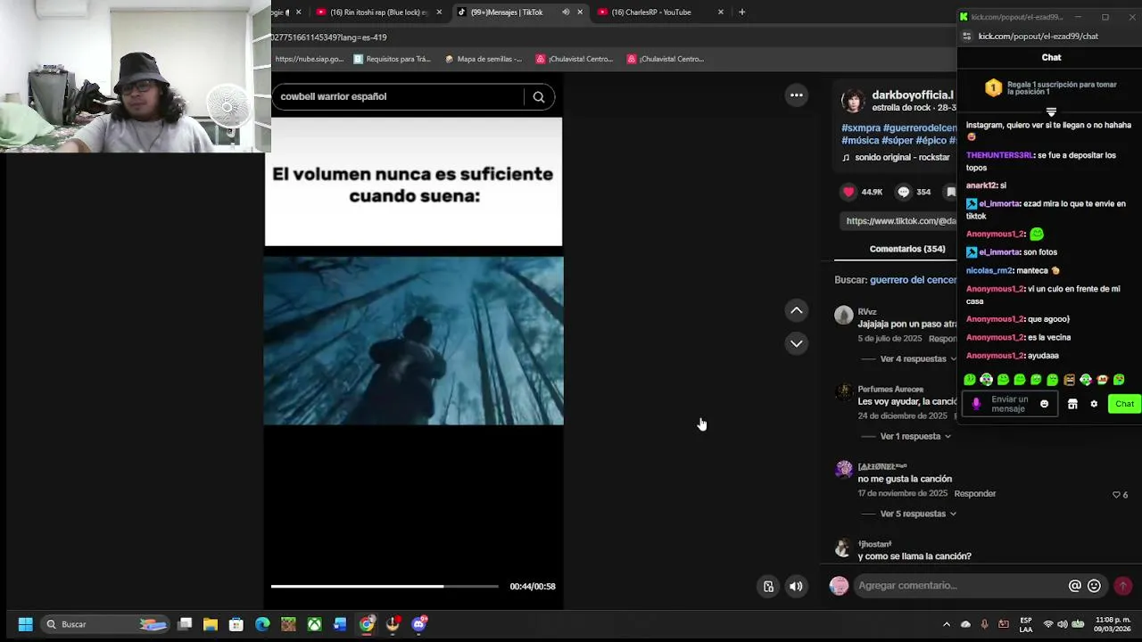The height and width of the screenshot is (642, 1142).
Task: Open 'Requisitos para Trá...' bookmark
Action: (x=392, y=59)
